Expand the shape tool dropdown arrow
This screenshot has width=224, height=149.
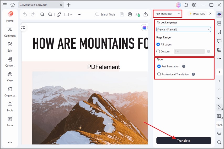click(71, 14)
